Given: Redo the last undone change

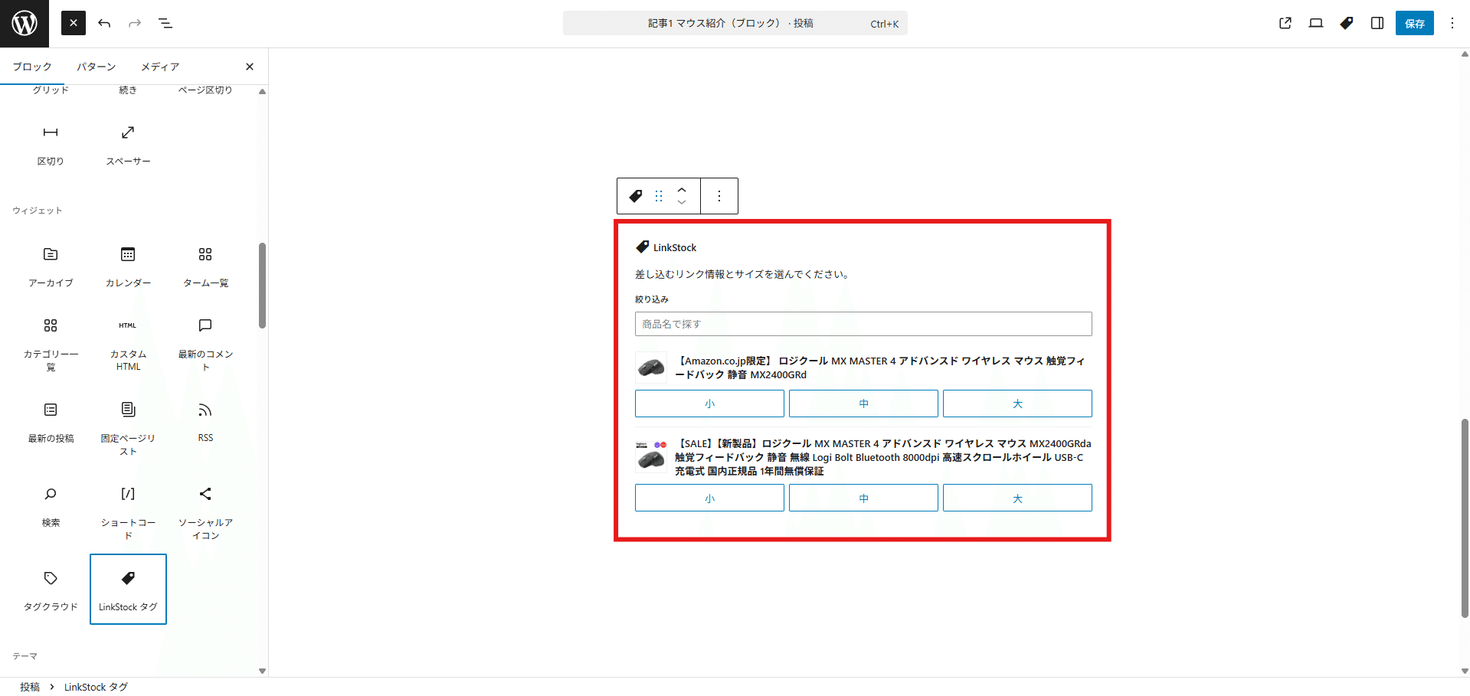Looking at the screenshot, I should pos(135,23).
